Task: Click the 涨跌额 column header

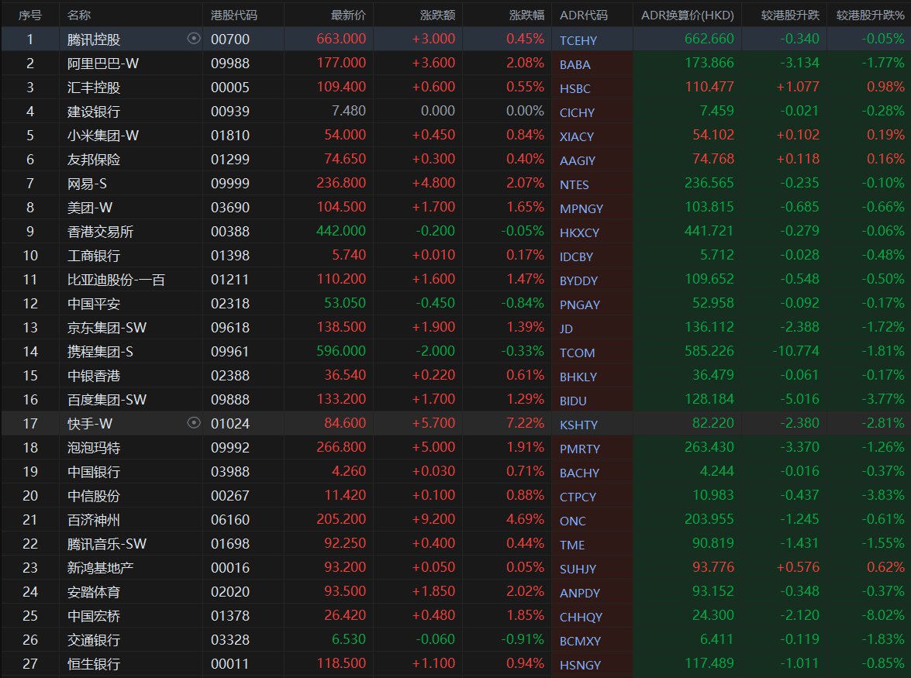Action: (437, 15)
